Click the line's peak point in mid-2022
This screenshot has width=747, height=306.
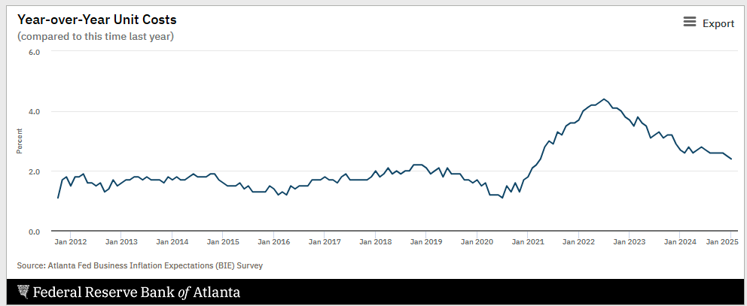click(604, 99)
